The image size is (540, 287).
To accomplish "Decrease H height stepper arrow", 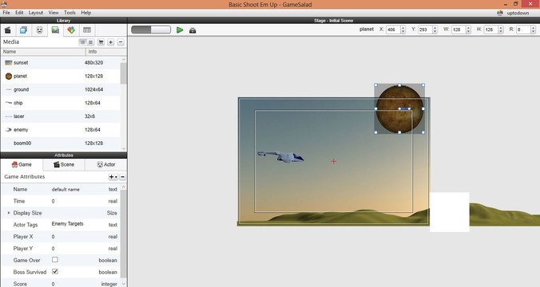I will coord(500,32).
